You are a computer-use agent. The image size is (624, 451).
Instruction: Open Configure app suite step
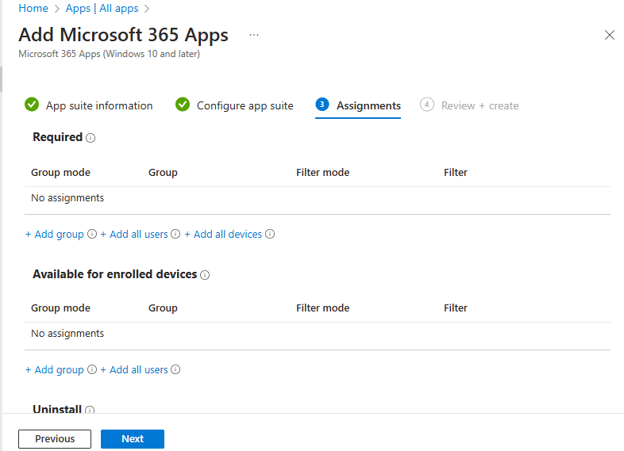[x=235, y=105]
